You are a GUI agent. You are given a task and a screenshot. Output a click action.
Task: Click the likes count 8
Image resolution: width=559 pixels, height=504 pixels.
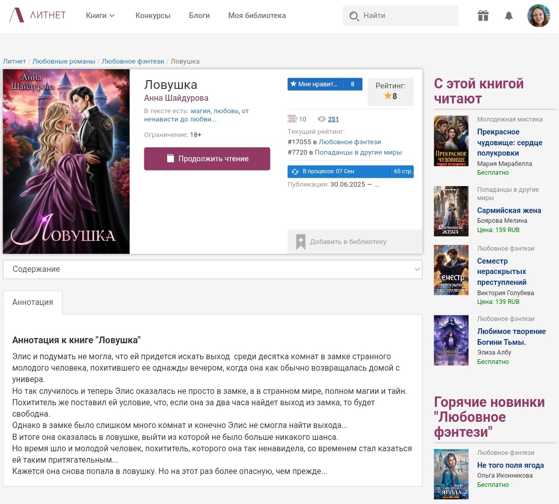(352, 84)
